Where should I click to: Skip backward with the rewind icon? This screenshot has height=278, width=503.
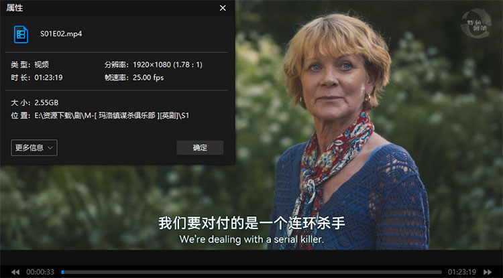15,272
